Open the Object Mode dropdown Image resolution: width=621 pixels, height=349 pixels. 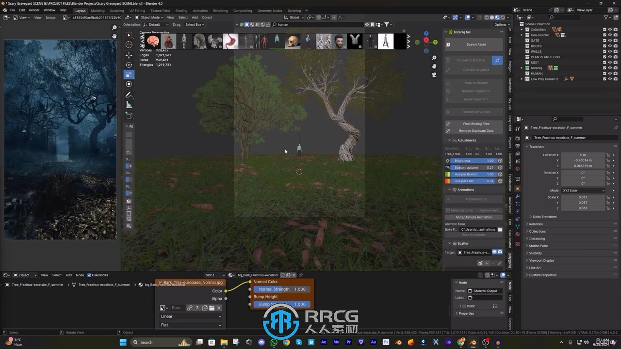pyautogui.click(x=148, y=17)
